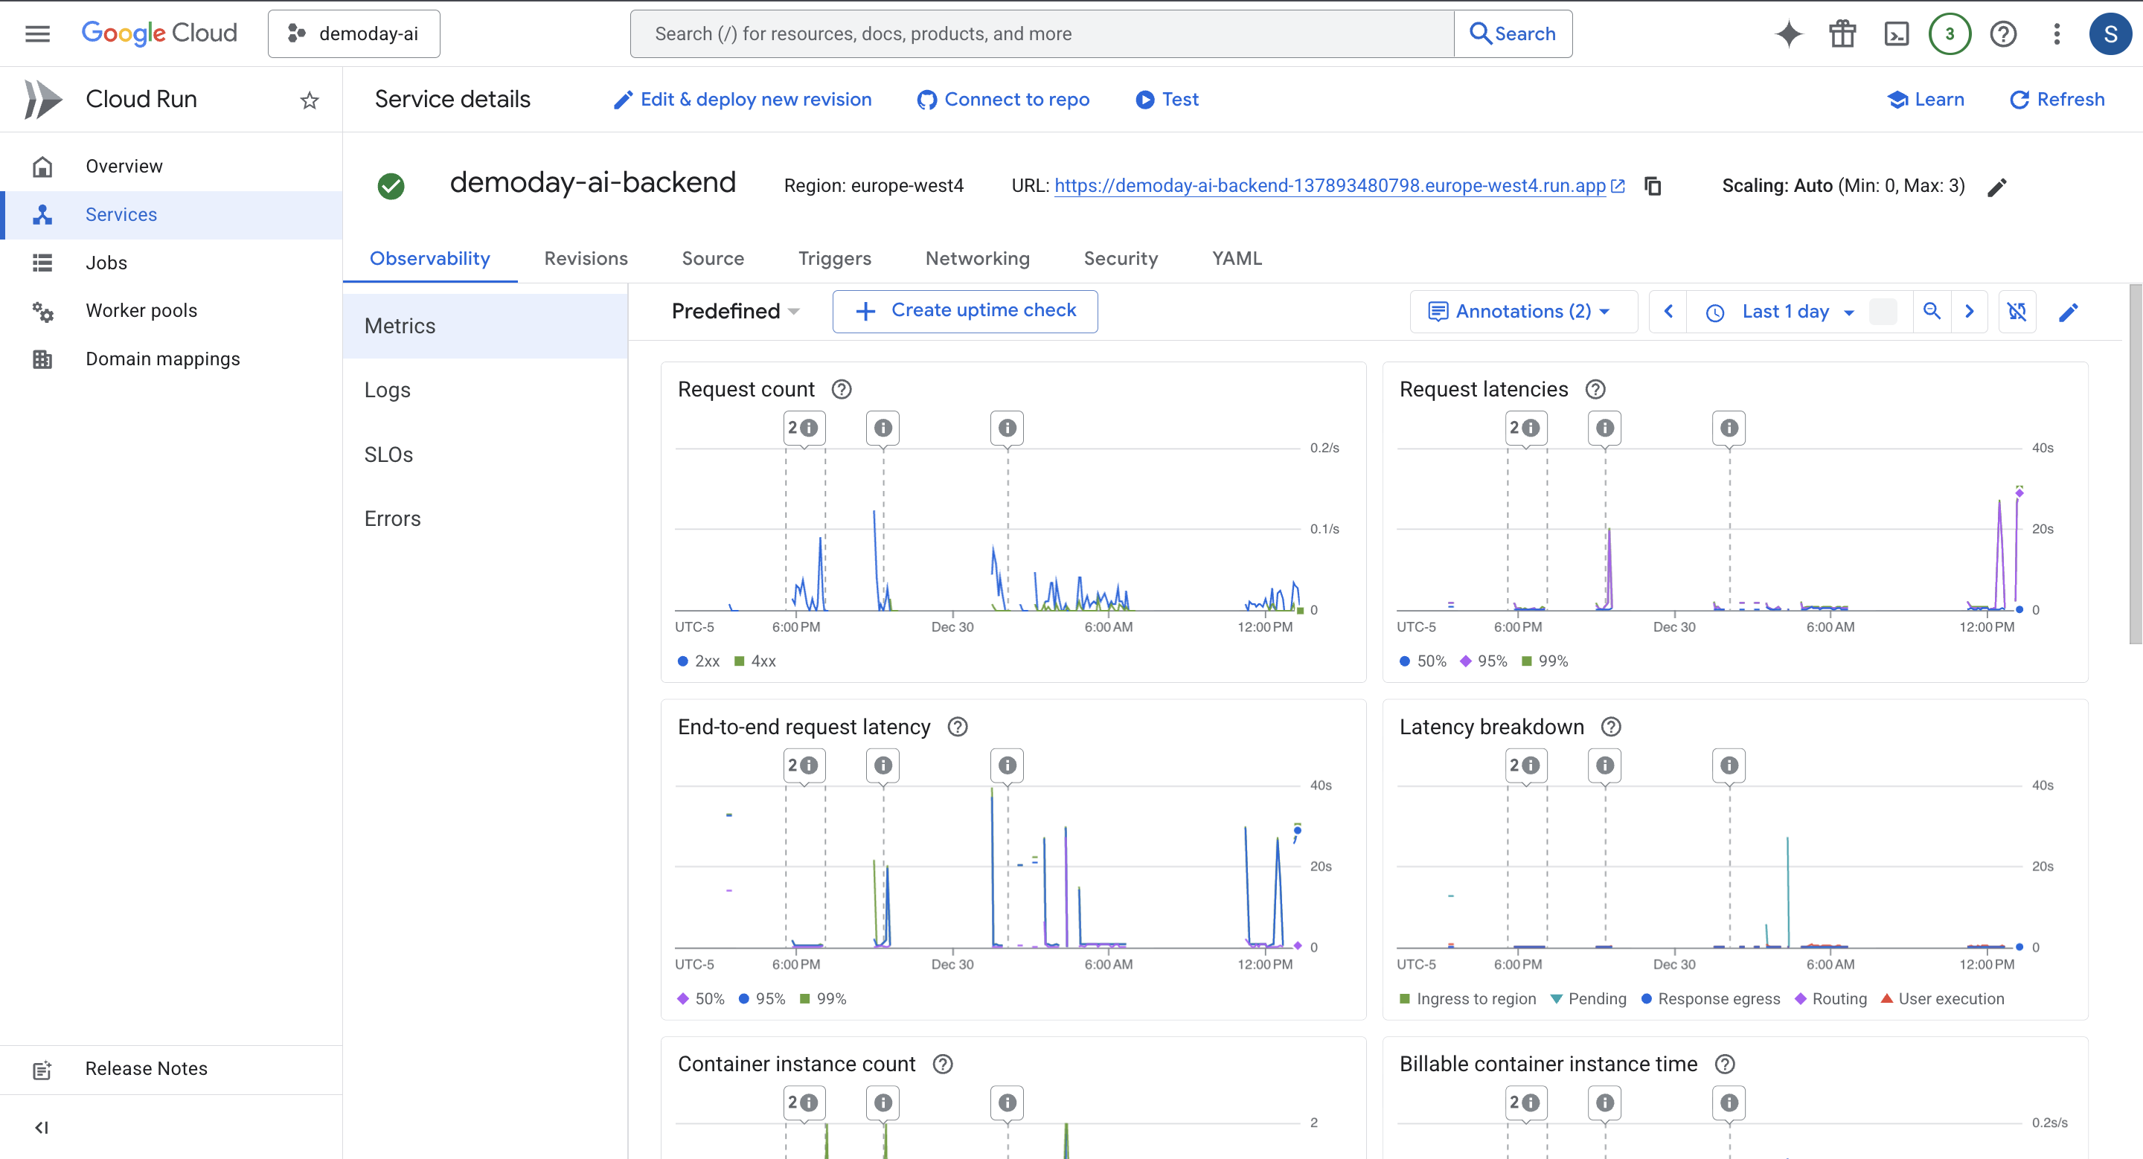Open Logs in the observability side menu
The image size is (2143, 1159).
coord(388,390)
